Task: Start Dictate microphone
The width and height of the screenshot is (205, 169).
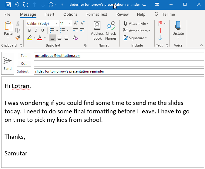Action: coord(178,28)
